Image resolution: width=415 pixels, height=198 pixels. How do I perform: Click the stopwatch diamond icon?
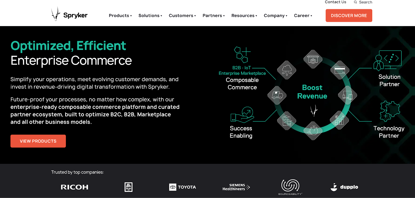(x=313, y=131)
